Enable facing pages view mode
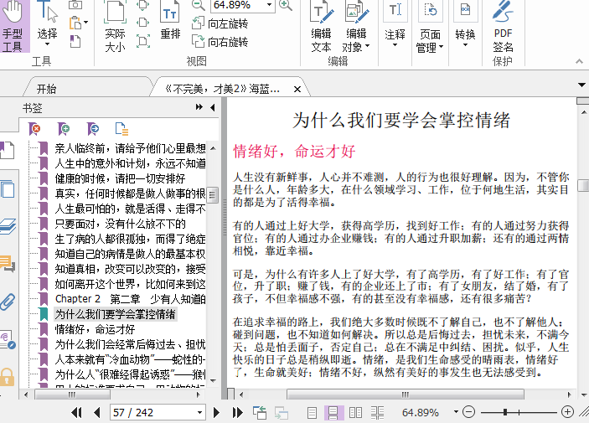This screenshot has width=589, height=423. (x=355, y=413)
